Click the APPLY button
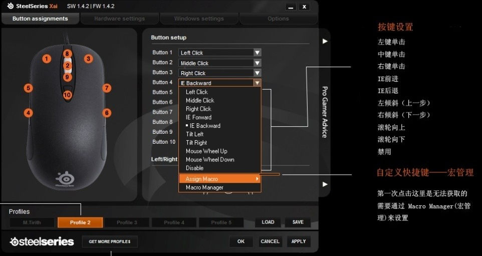The height and width of the screenshot is (256, 482). point(299,241)
